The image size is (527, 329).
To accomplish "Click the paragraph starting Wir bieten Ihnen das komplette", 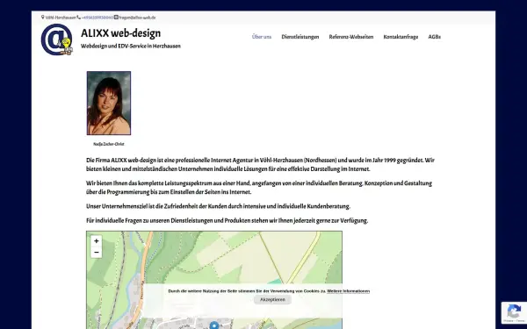I will pos(259,188).
